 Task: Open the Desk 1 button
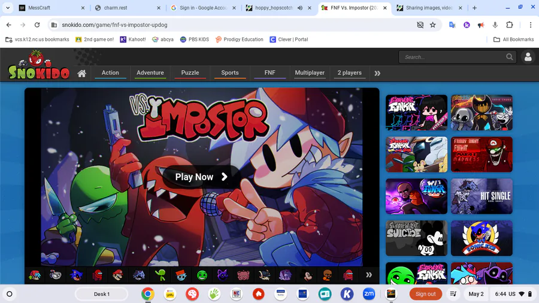click(102, 294)
